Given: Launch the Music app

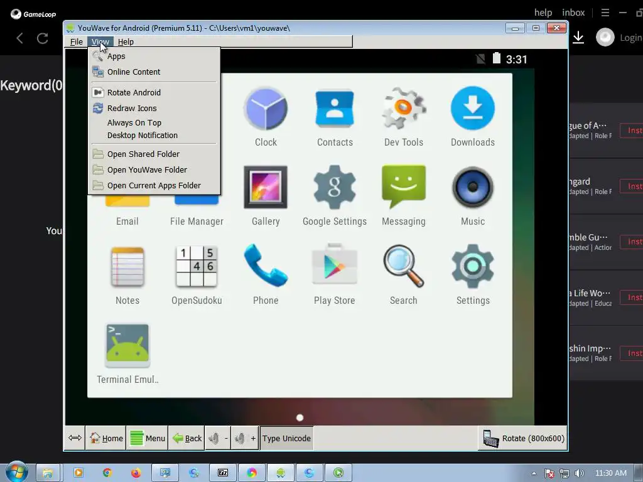Looking at the screenshot, I should [472, 187].
